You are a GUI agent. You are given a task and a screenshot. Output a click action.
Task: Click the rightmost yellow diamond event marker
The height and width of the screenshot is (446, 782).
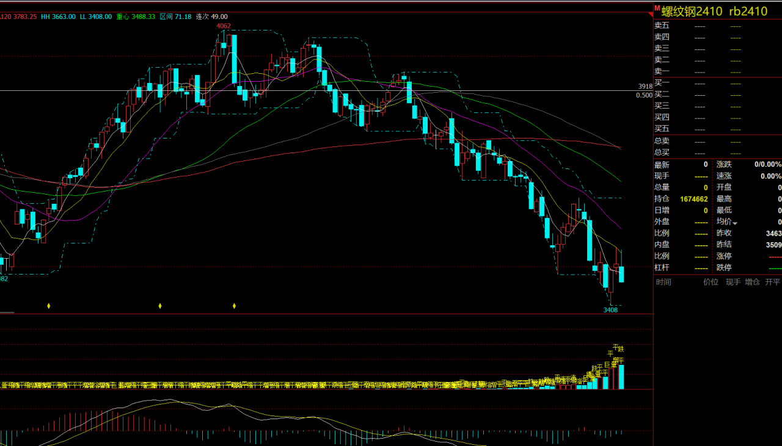(234, 306)
